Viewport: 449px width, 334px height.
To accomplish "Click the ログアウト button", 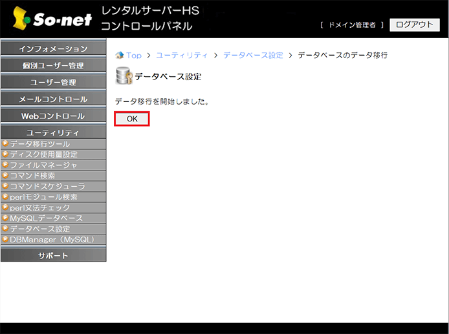I will (414, 25).
